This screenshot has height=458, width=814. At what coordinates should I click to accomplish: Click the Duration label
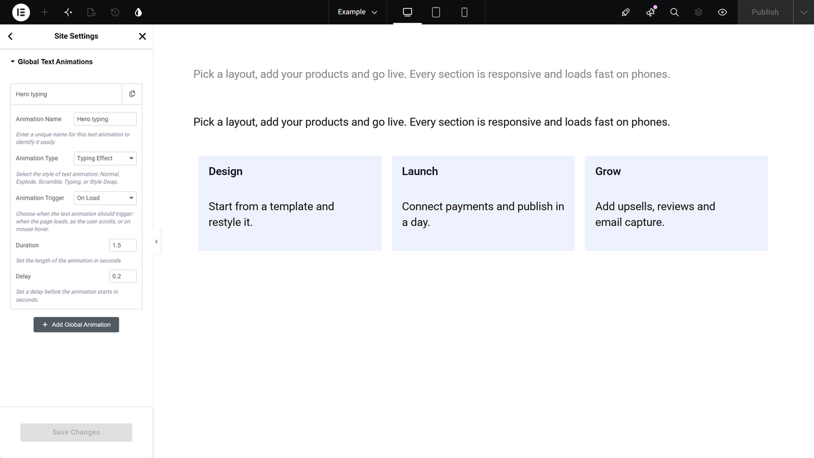(x=27, y=245)
